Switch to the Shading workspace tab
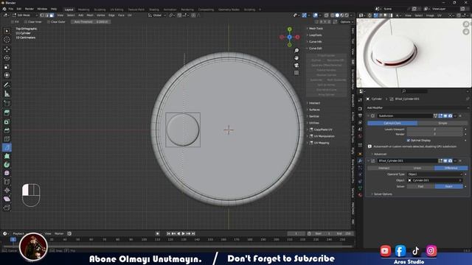Image resolution: width=472 pixels, height=265 pixels. pos(154,10)
